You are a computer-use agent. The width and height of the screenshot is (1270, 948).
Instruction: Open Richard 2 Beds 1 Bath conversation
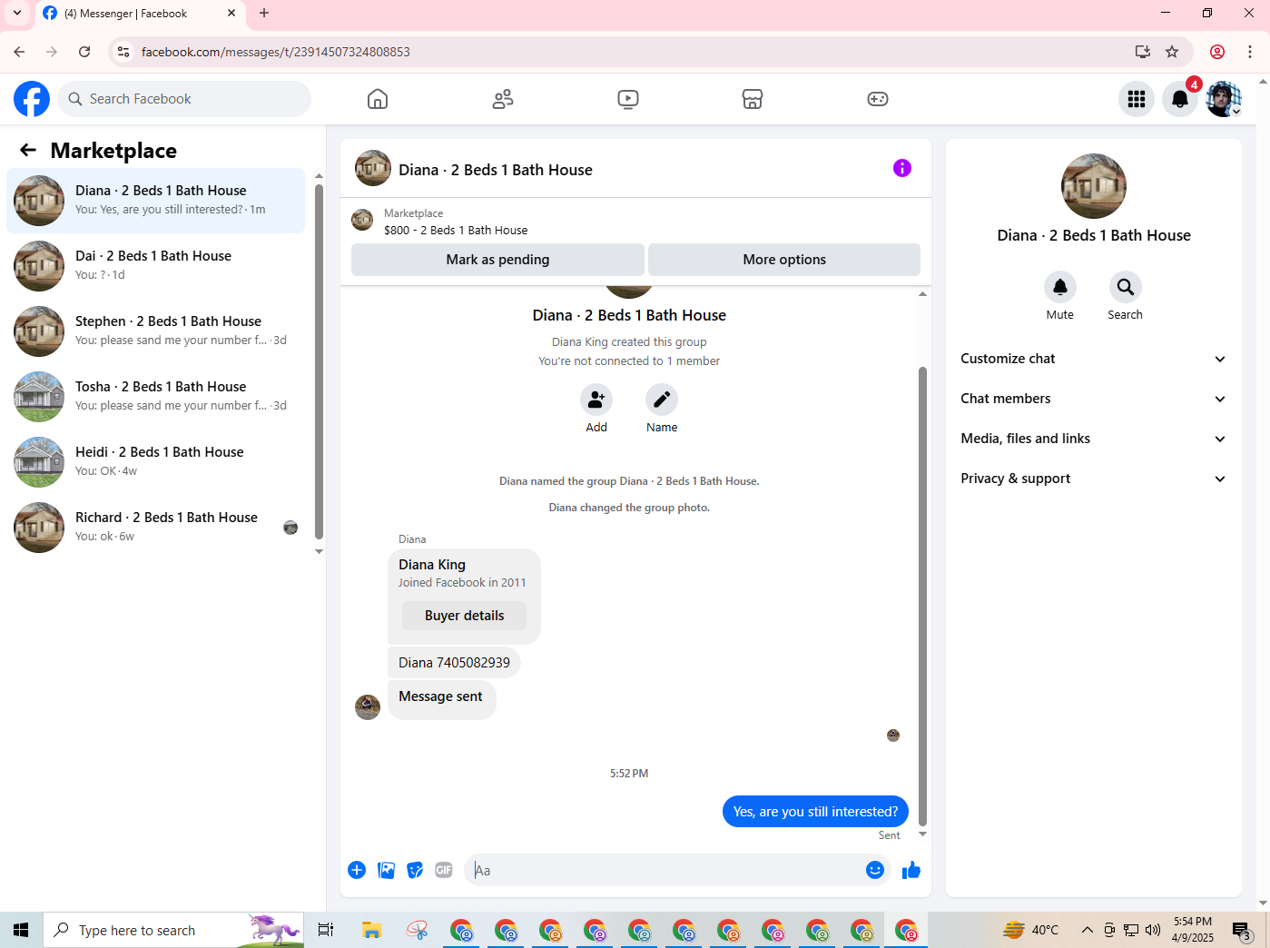156,528
